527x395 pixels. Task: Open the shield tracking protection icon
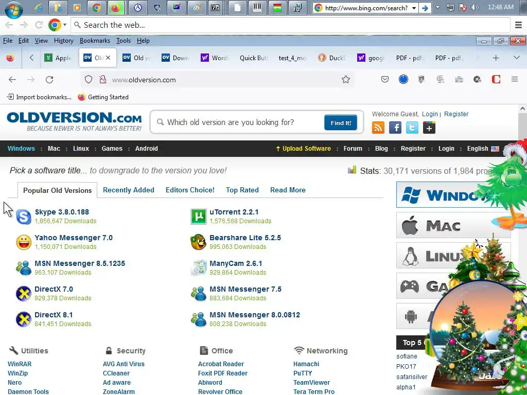89,80
